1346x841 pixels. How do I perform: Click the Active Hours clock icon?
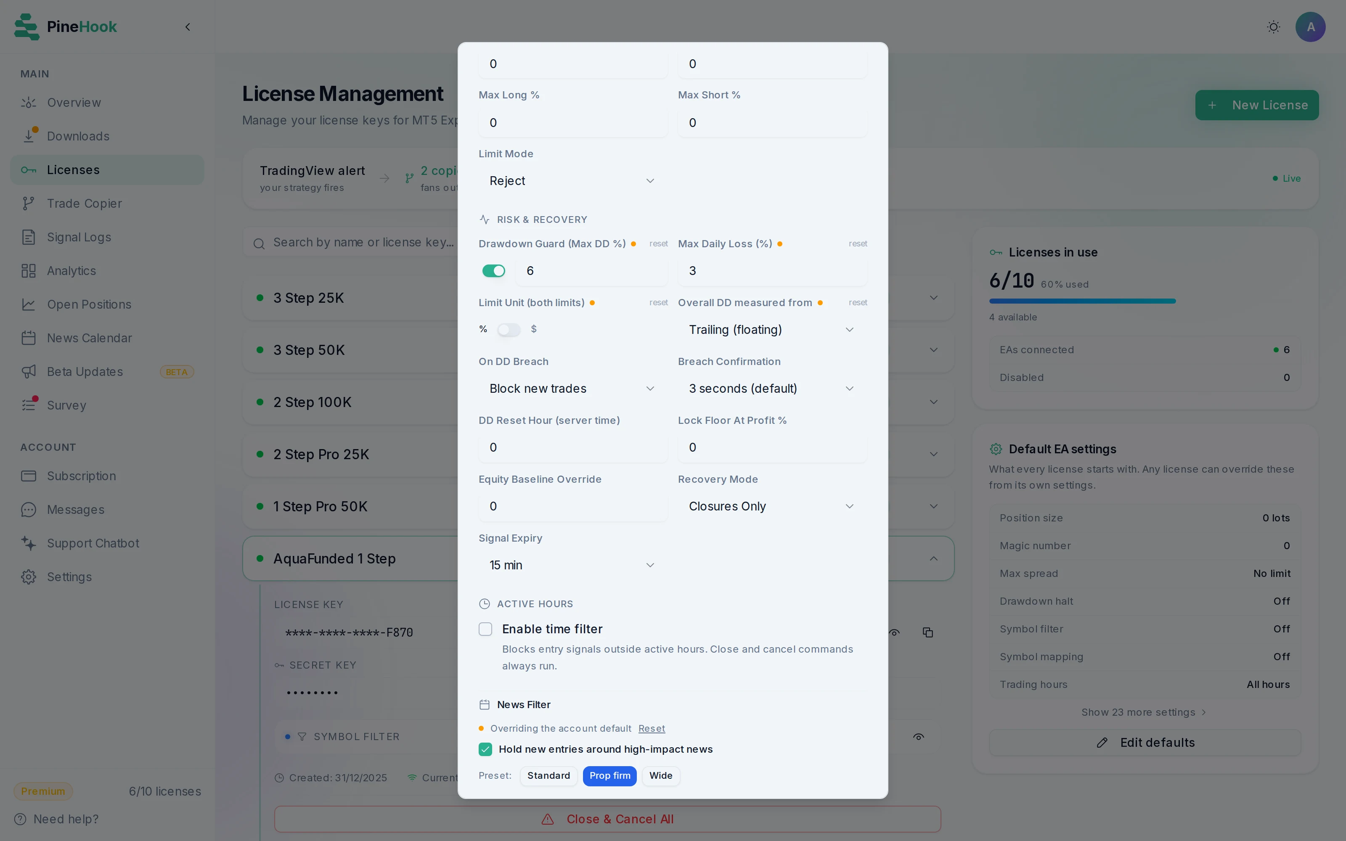(485, 604)
